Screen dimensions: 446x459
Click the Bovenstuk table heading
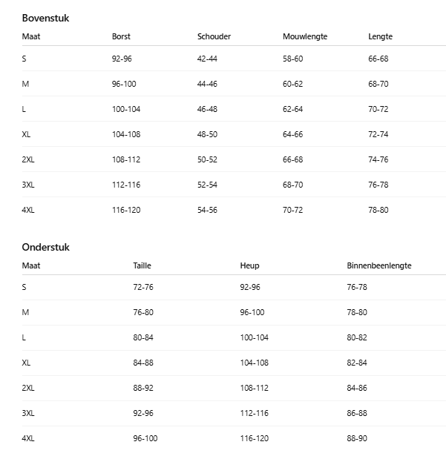(45, 18)
